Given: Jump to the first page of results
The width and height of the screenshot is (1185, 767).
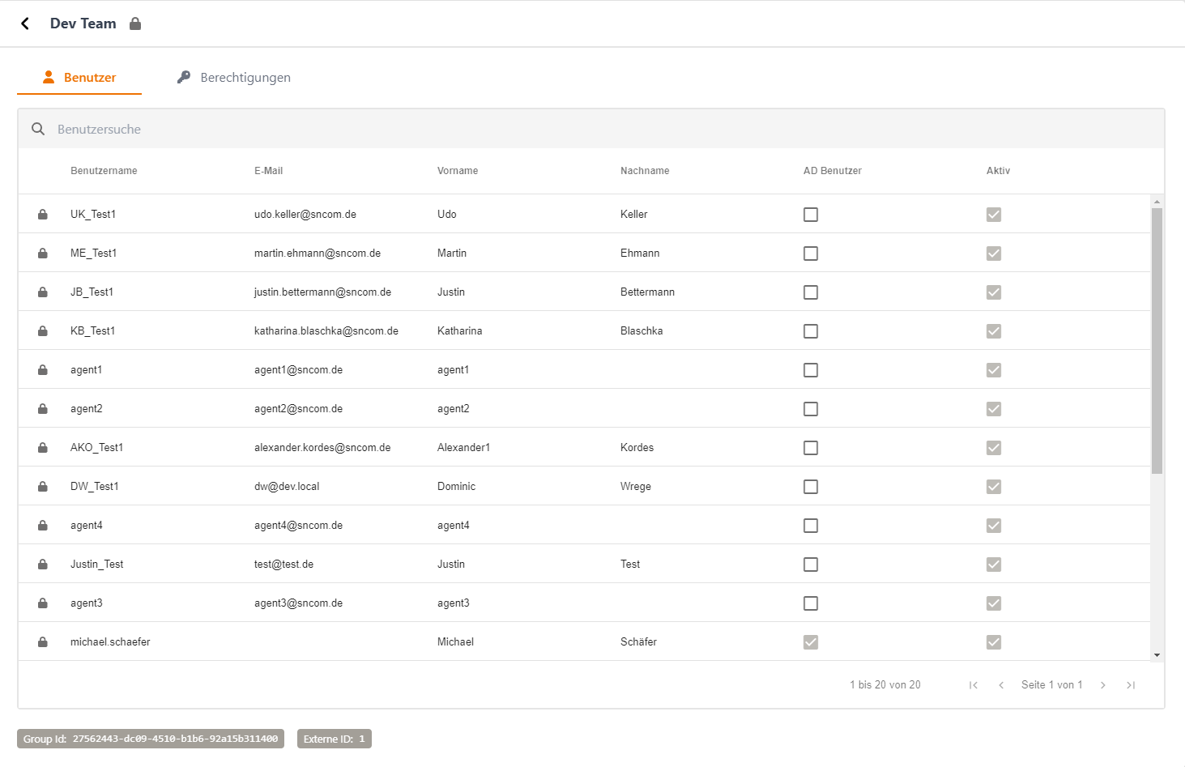Looking at the screenshot, I should pos(974,685).
